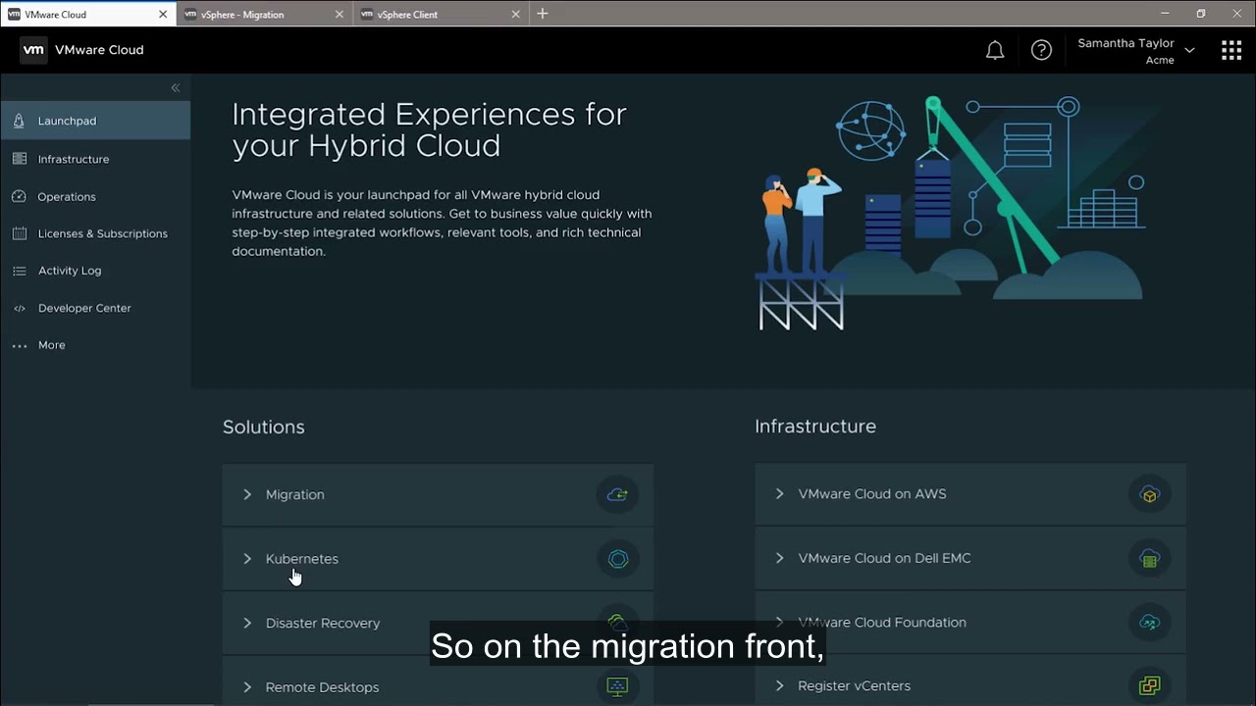Open Developer Center in the sidebar
1256x706 pixels.
pos(95,308)
